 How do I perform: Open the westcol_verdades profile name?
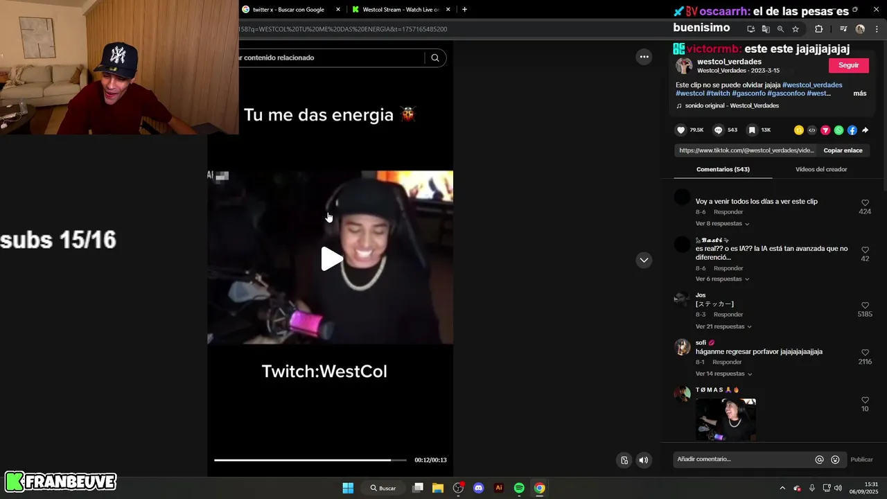coord(729,62)
